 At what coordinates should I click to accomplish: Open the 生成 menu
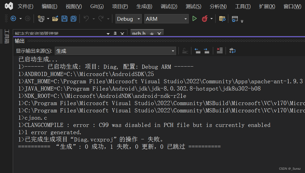(144, 6)
